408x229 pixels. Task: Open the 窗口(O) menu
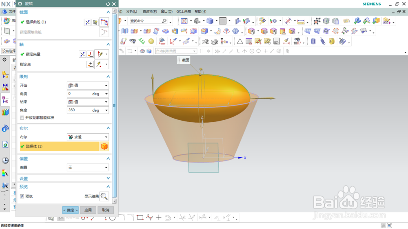click(166, 11)
